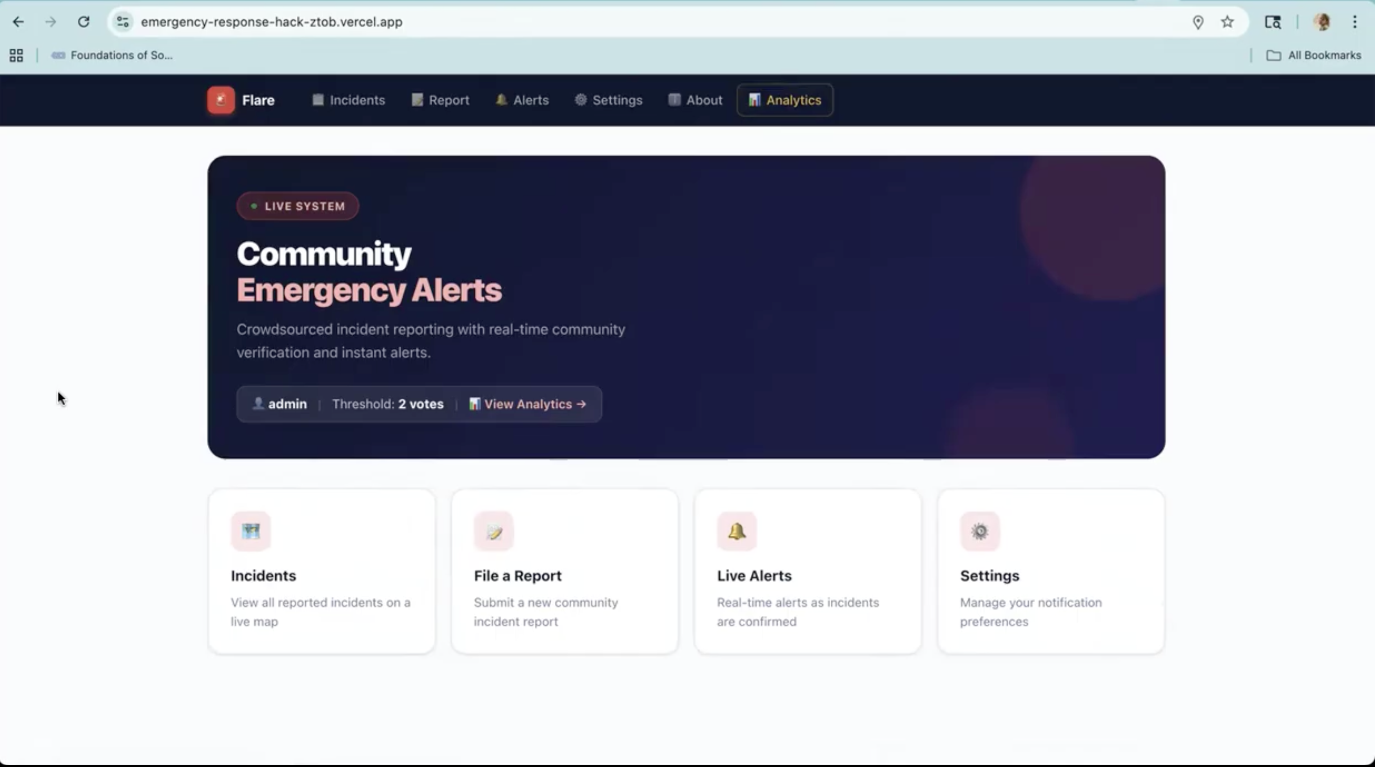Click the LIVE SYSTEM badge

pos(298,206)
